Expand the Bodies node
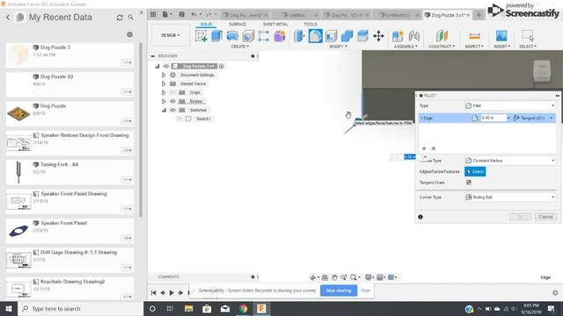 164,102
